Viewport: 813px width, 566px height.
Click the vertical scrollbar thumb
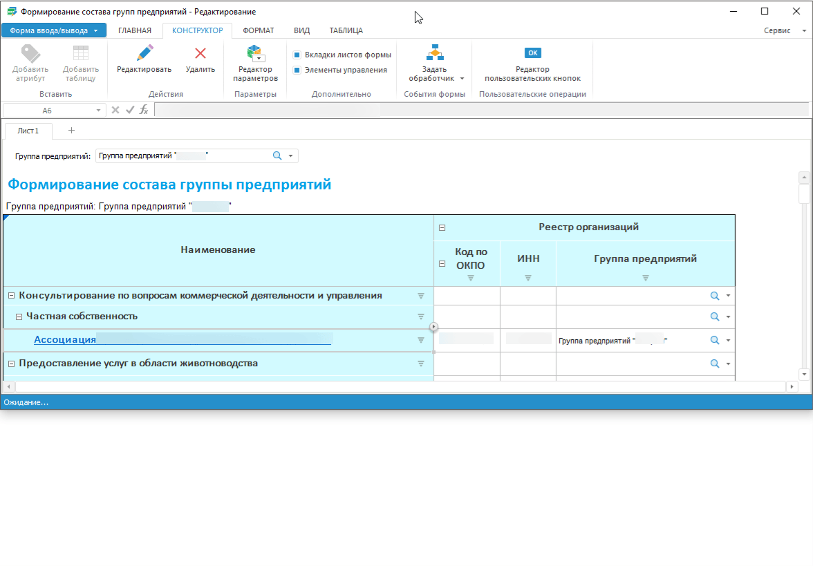803,194
